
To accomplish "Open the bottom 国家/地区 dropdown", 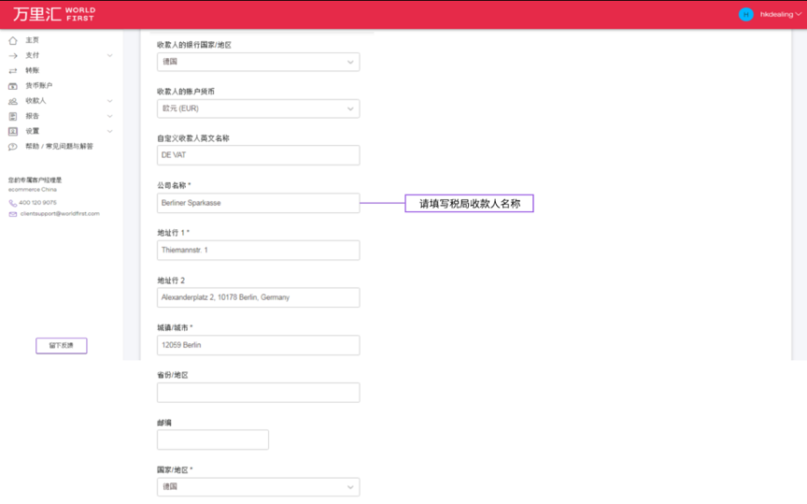I will pyautogui.click(x=259, y=486).
